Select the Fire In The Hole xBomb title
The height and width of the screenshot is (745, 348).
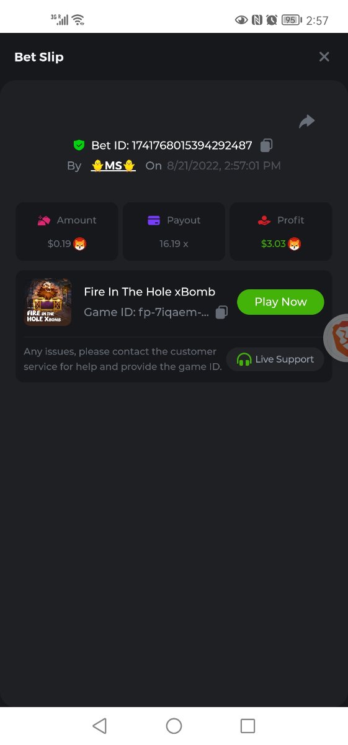[149, 292]
